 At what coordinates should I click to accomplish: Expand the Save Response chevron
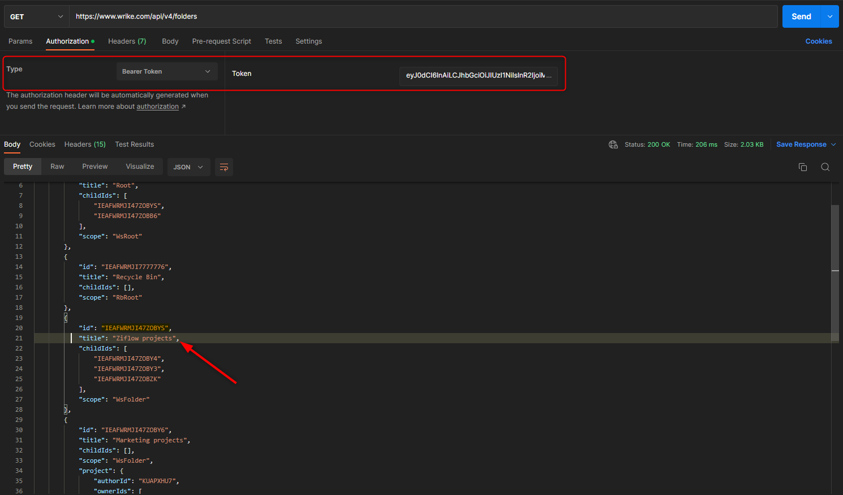[x=833, y=144]
